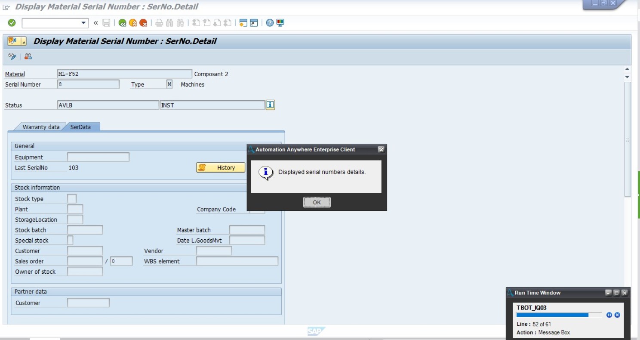Click the Last SerialNo value 103
The image size is (640, 340).
tap(74, 167)
